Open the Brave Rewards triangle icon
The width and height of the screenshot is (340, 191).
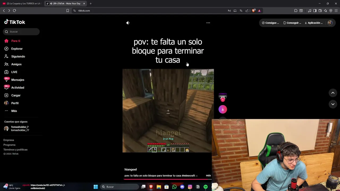(x=259, y=11)
